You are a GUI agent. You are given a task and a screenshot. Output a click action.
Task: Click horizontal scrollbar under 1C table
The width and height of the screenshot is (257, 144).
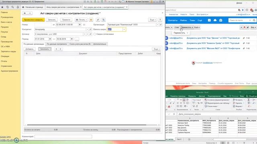tap(87, 125)
